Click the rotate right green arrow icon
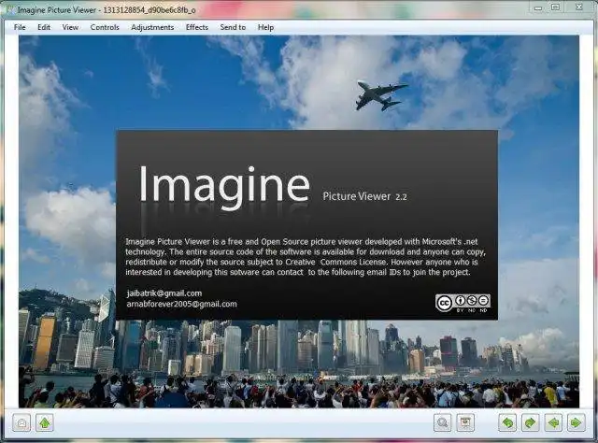Screen dimensions: 598x443 coord(531,422)
